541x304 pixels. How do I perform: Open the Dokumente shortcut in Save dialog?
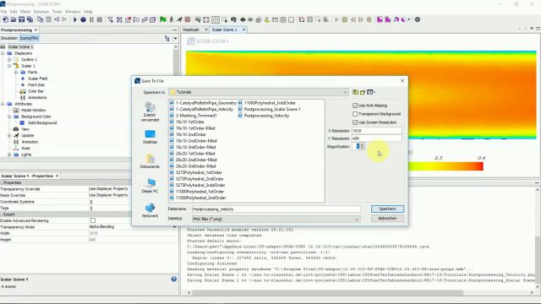pos(150,161)
